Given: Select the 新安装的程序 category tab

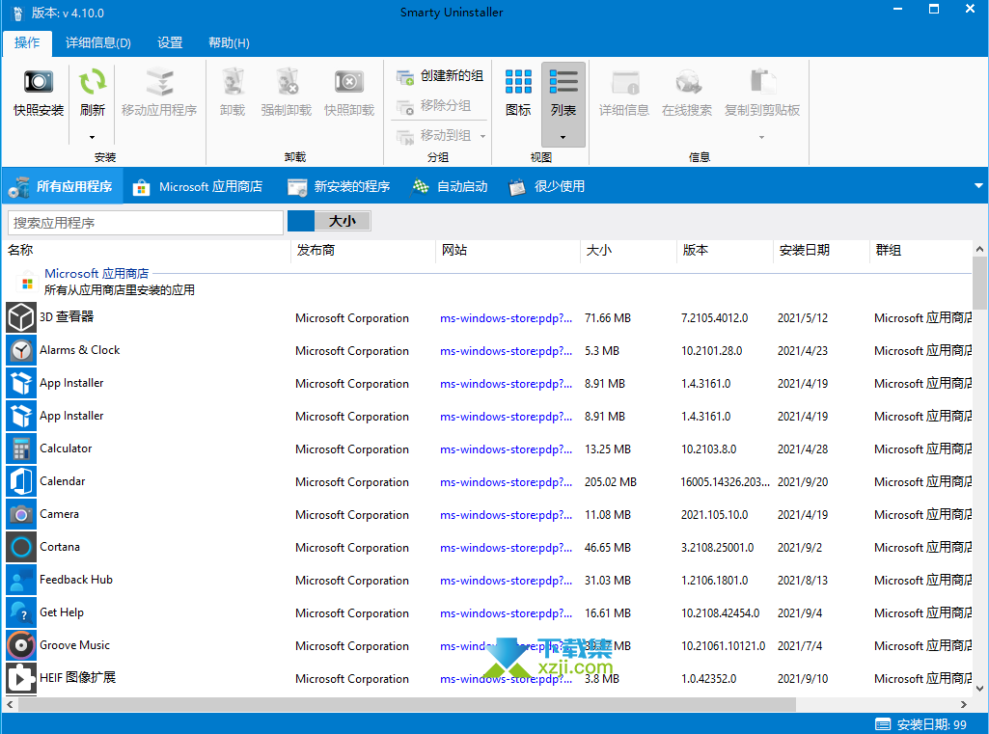Looking at the screenshot, I should (339, 186).
